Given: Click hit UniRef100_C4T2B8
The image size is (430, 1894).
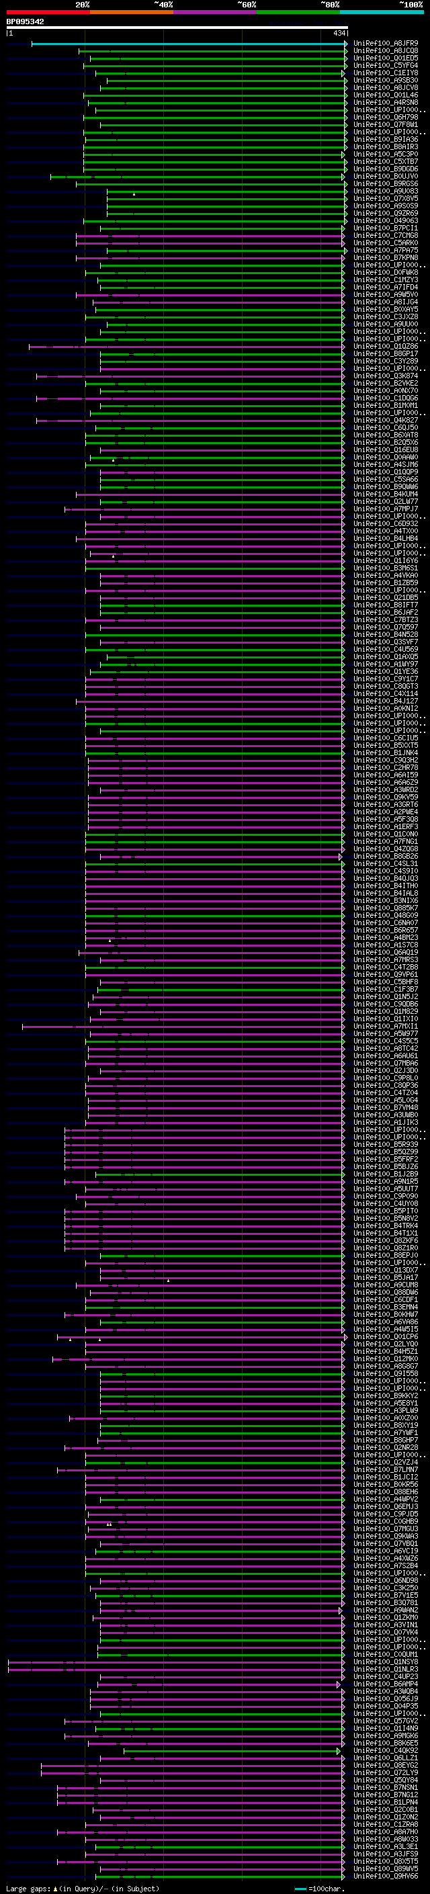Looking at the screenshot, I should click(x=386, y=967).
